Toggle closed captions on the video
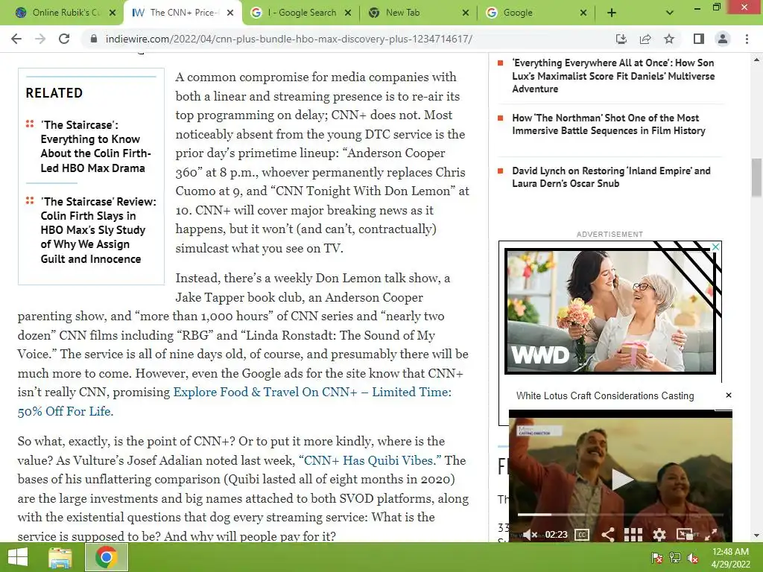763x572 pixels. (582, 535)
